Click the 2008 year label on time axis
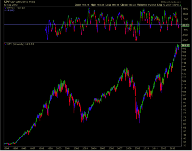 [x=129, y=149]
